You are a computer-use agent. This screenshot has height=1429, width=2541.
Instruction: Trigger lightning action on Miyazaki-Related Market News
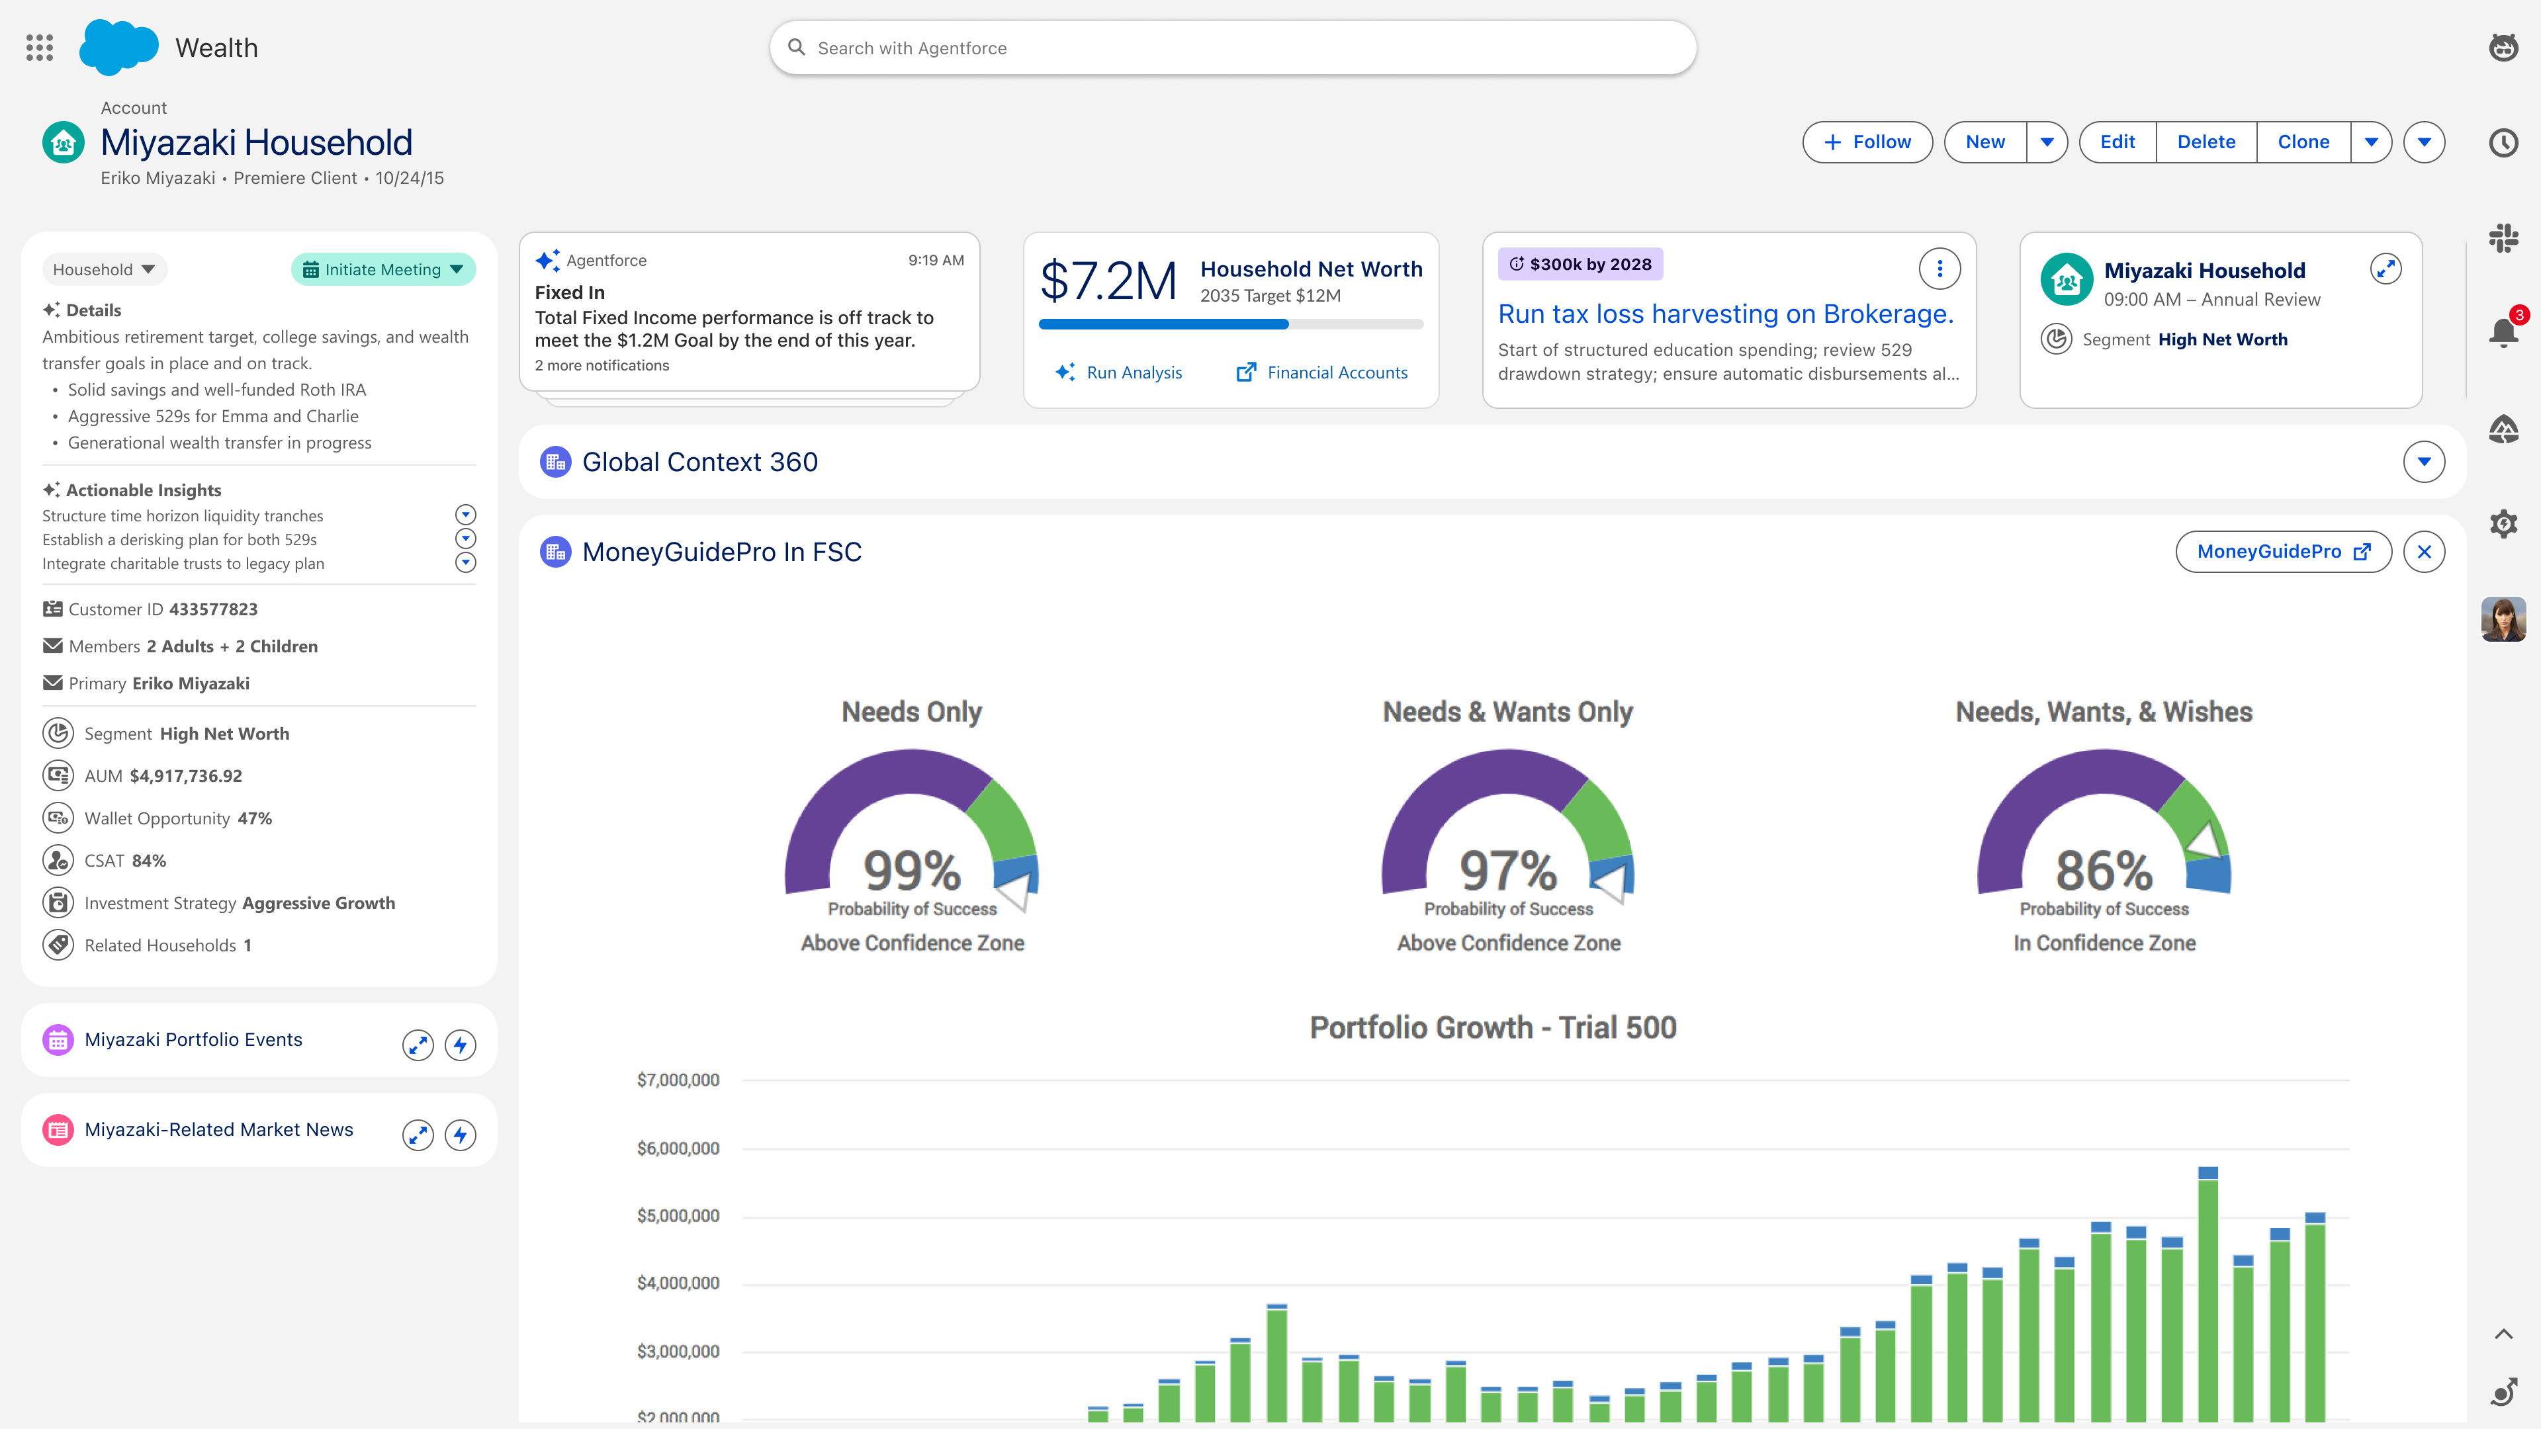click(x=461, y=1134)
